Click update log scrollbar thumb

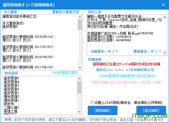tap(80, 25)
